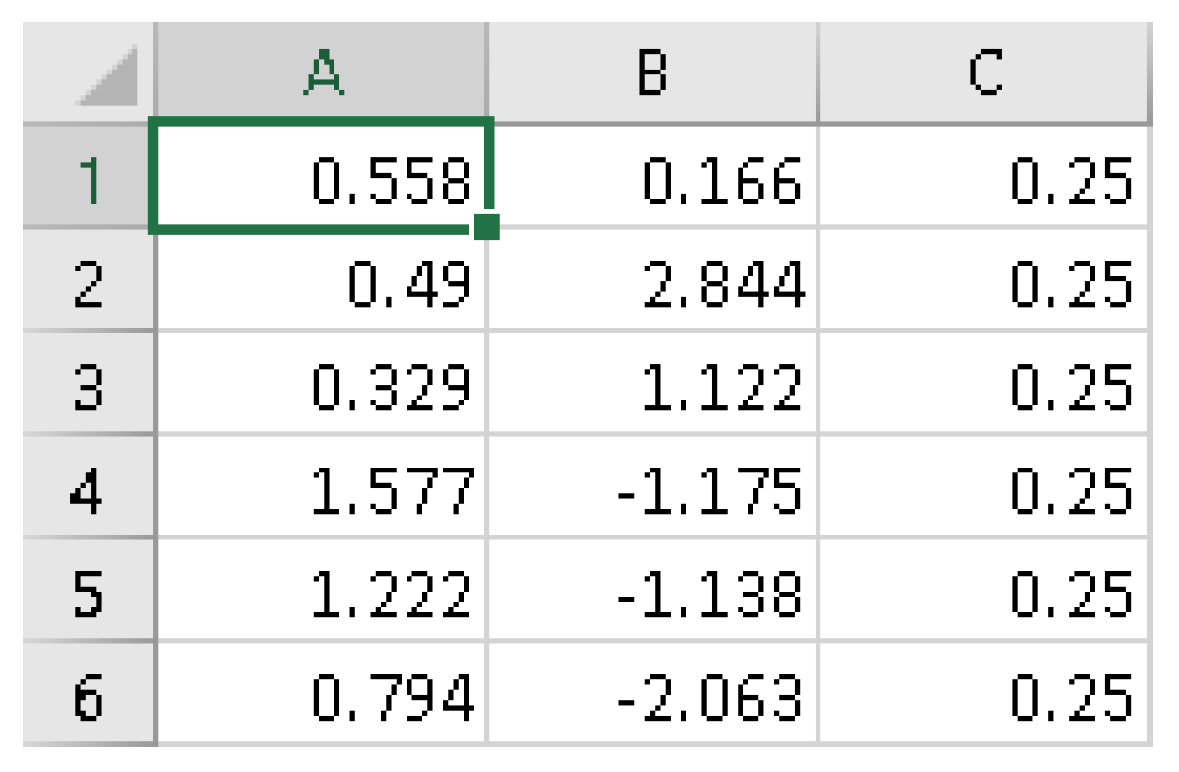Click cell A1 containing 0.558
This screenshot has width=1179, height=772.
322,177
